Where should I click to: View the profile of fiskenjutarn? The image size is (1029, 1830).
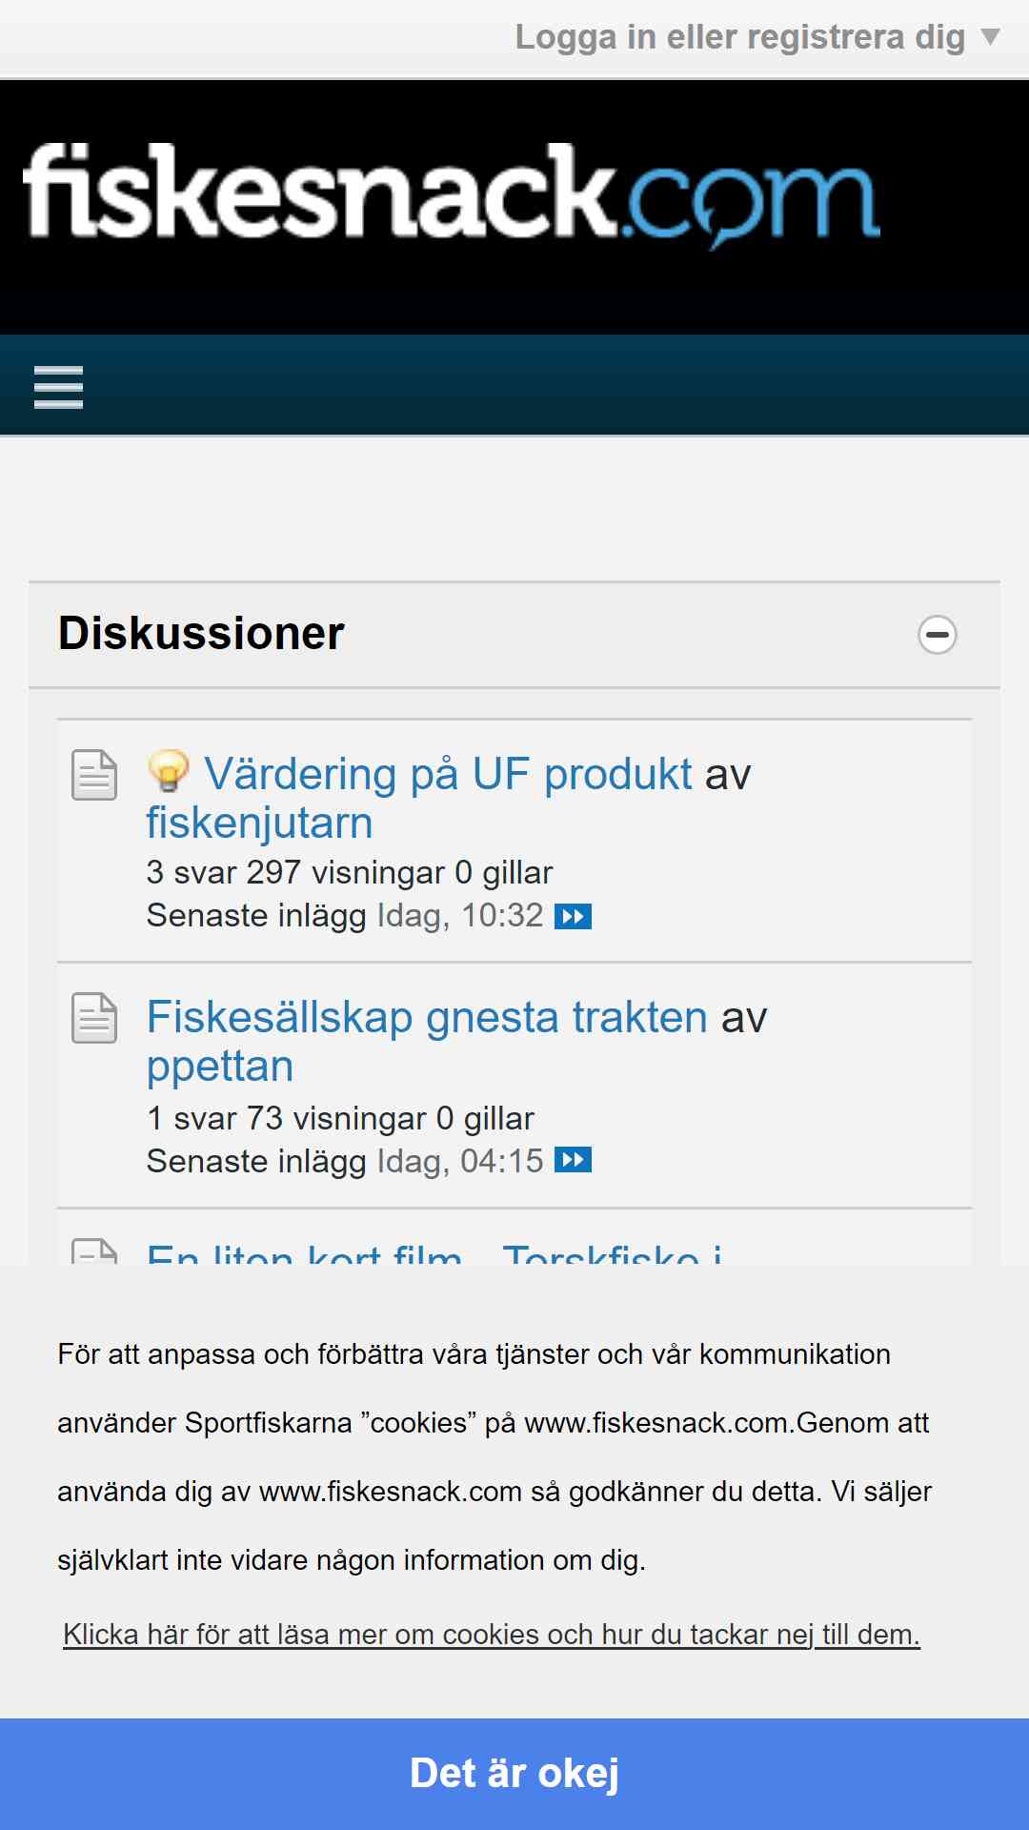[x=259, y=823]
